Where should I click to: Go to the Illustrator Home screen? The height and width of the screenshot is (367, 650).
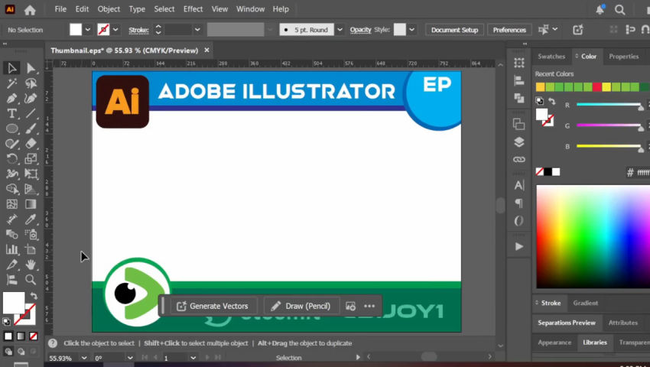(x=30, y=9)
